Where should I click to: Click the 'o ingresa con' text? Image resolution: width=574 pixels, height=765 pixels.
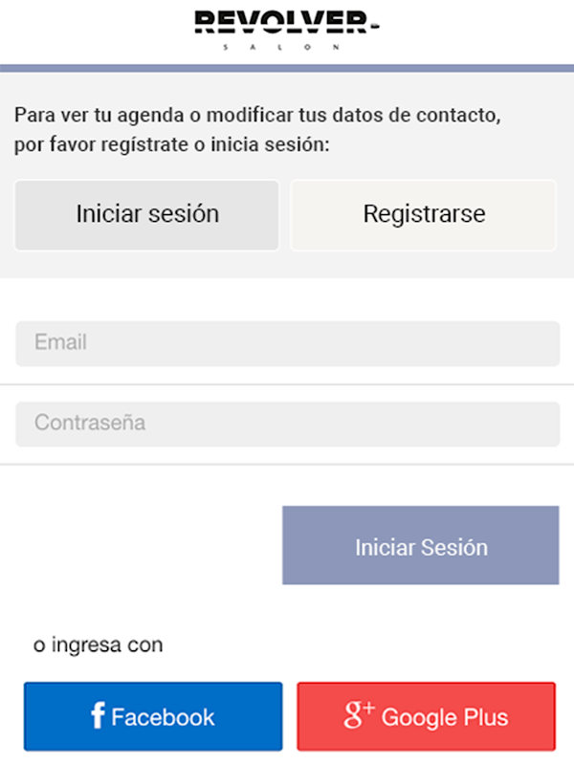tap(98, 645)
